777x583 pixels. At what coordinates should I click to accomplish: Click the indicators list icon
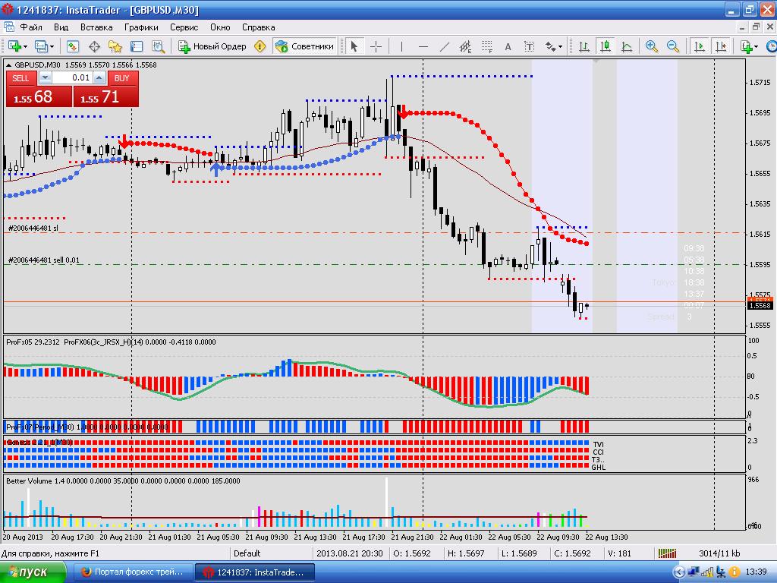coord(747,46)
